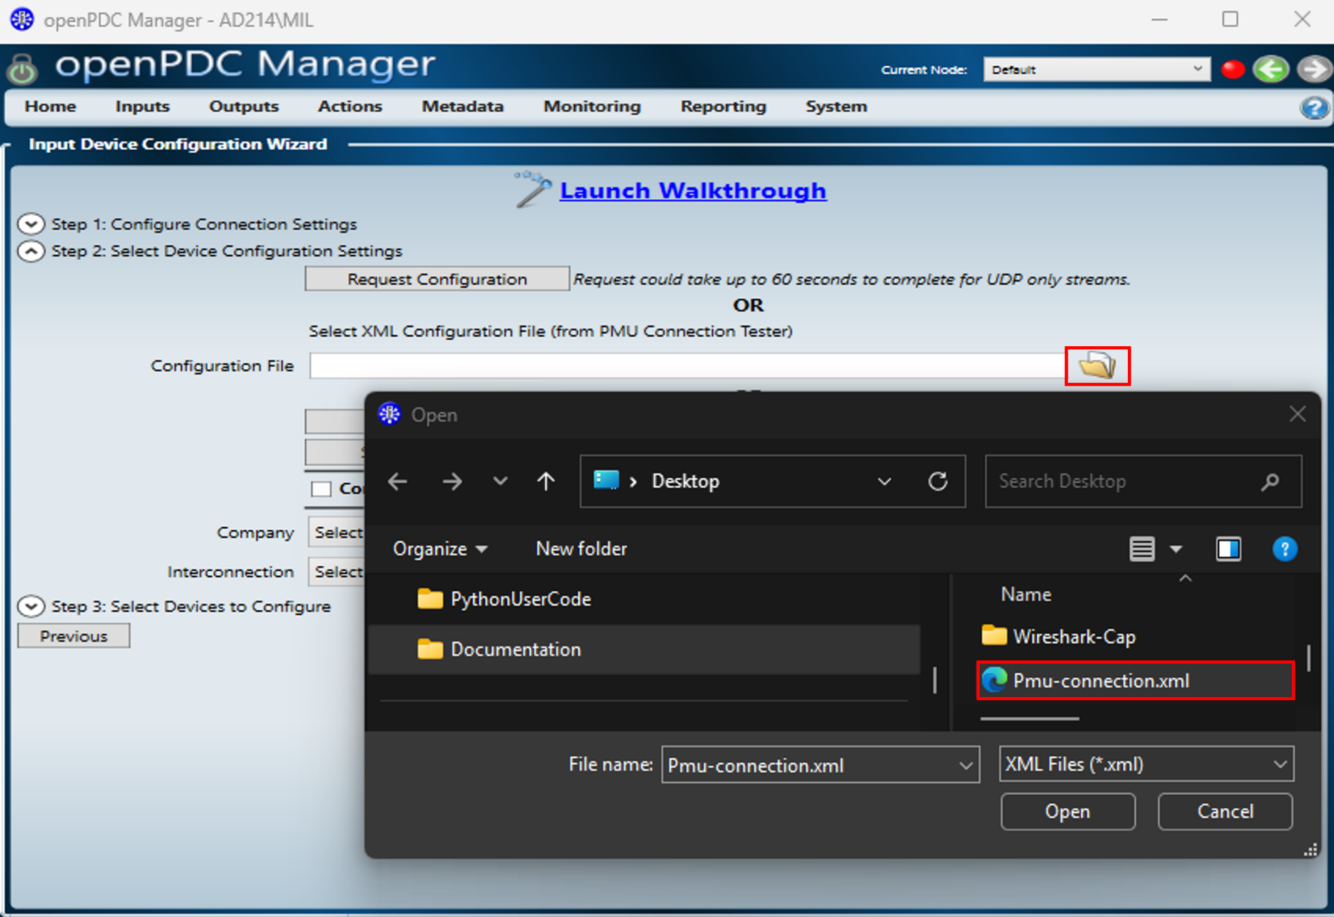Toggle the preview pane icon
Image resolution: width=1334 pixels, height=917 pixels.
1228,548
